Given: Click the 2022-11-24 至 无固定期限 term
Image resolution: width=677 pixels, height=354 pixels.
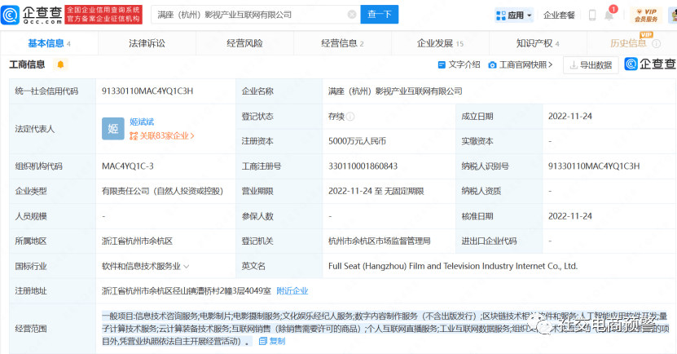Looking at the screenshot, I should tap(376, 191).
